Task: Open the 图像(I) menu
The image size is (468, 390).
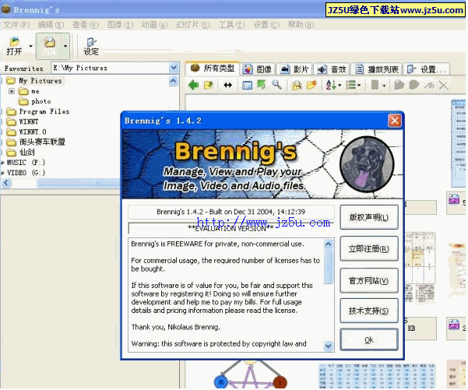Action: pos(120,25)
